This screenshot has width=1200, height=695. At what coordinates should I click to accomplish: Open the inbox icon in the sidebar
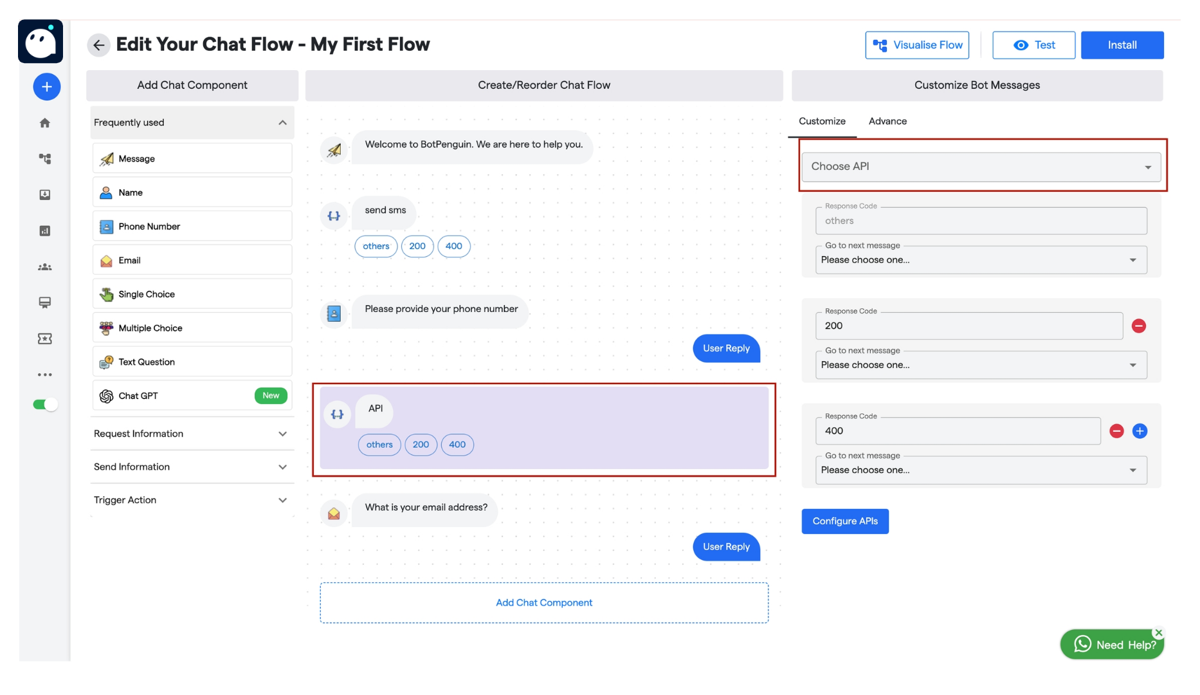(x=44, y=194)
